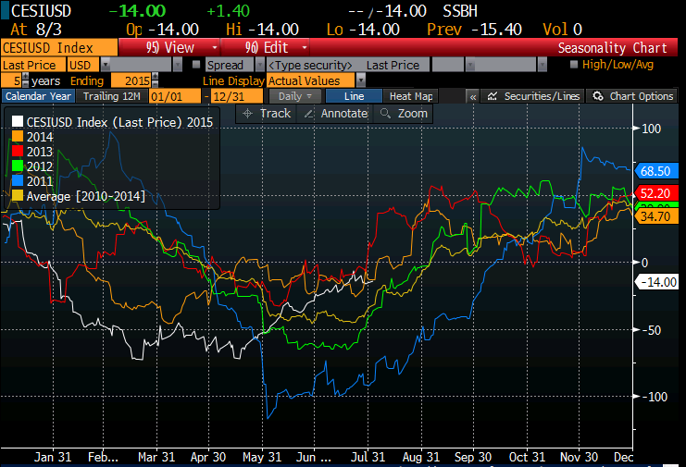
Task: Select the Zoom magnifier tool
Action: (404, 113)
